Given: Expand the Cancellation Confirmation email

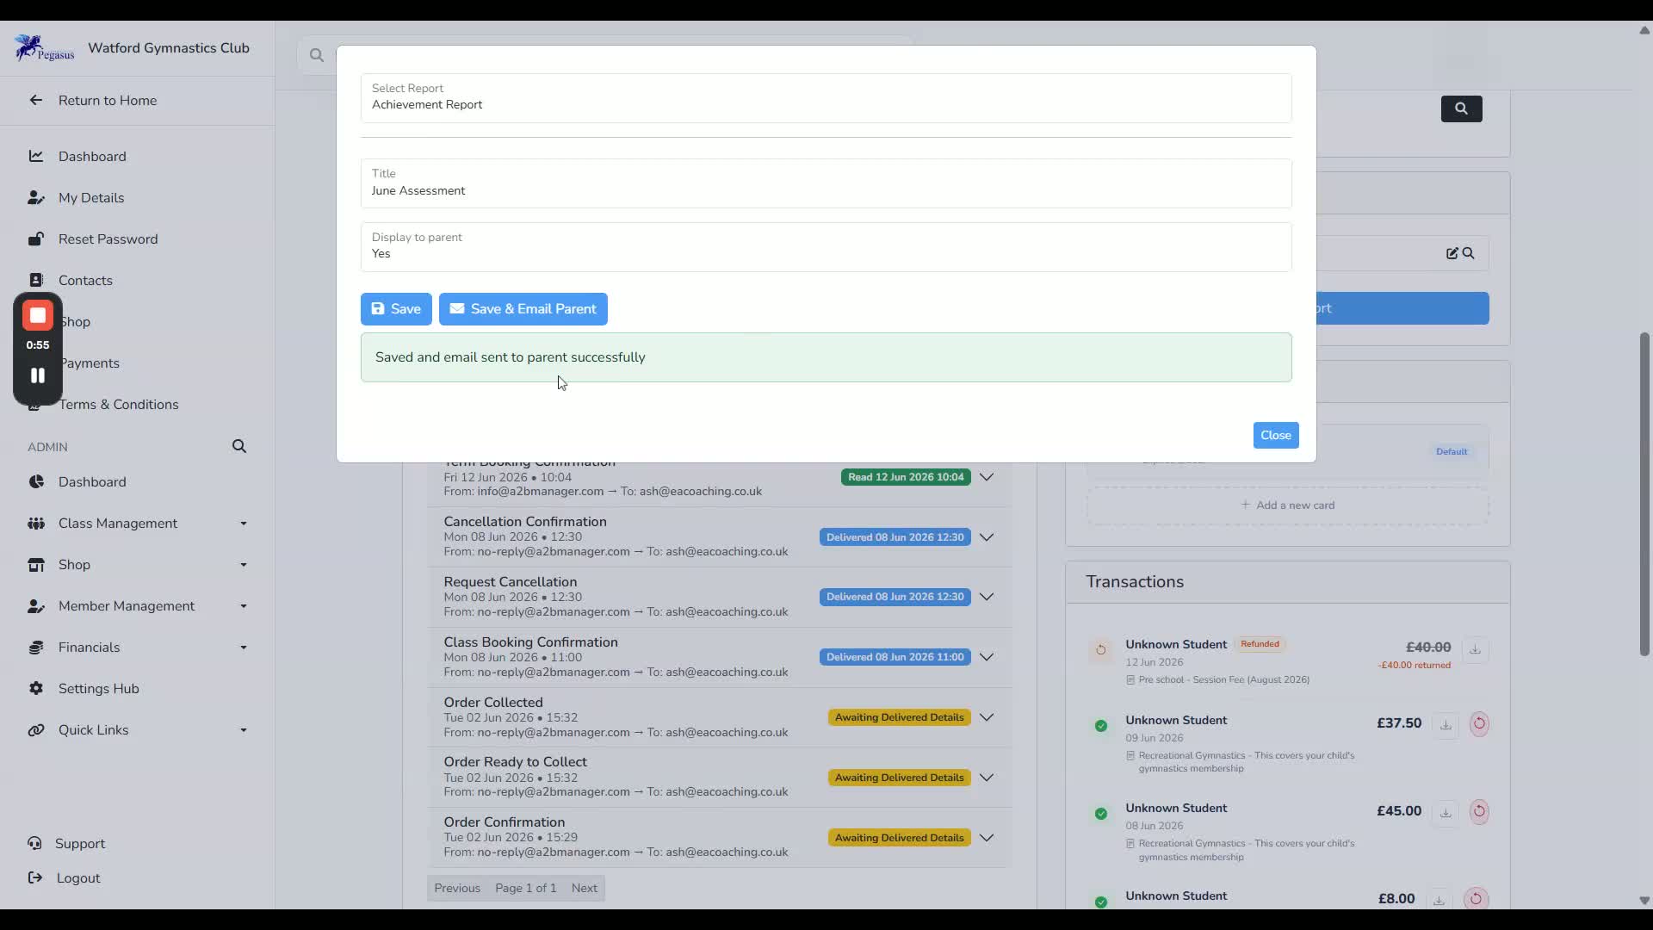Looking at the screenshot, I should tap(987, 536).
